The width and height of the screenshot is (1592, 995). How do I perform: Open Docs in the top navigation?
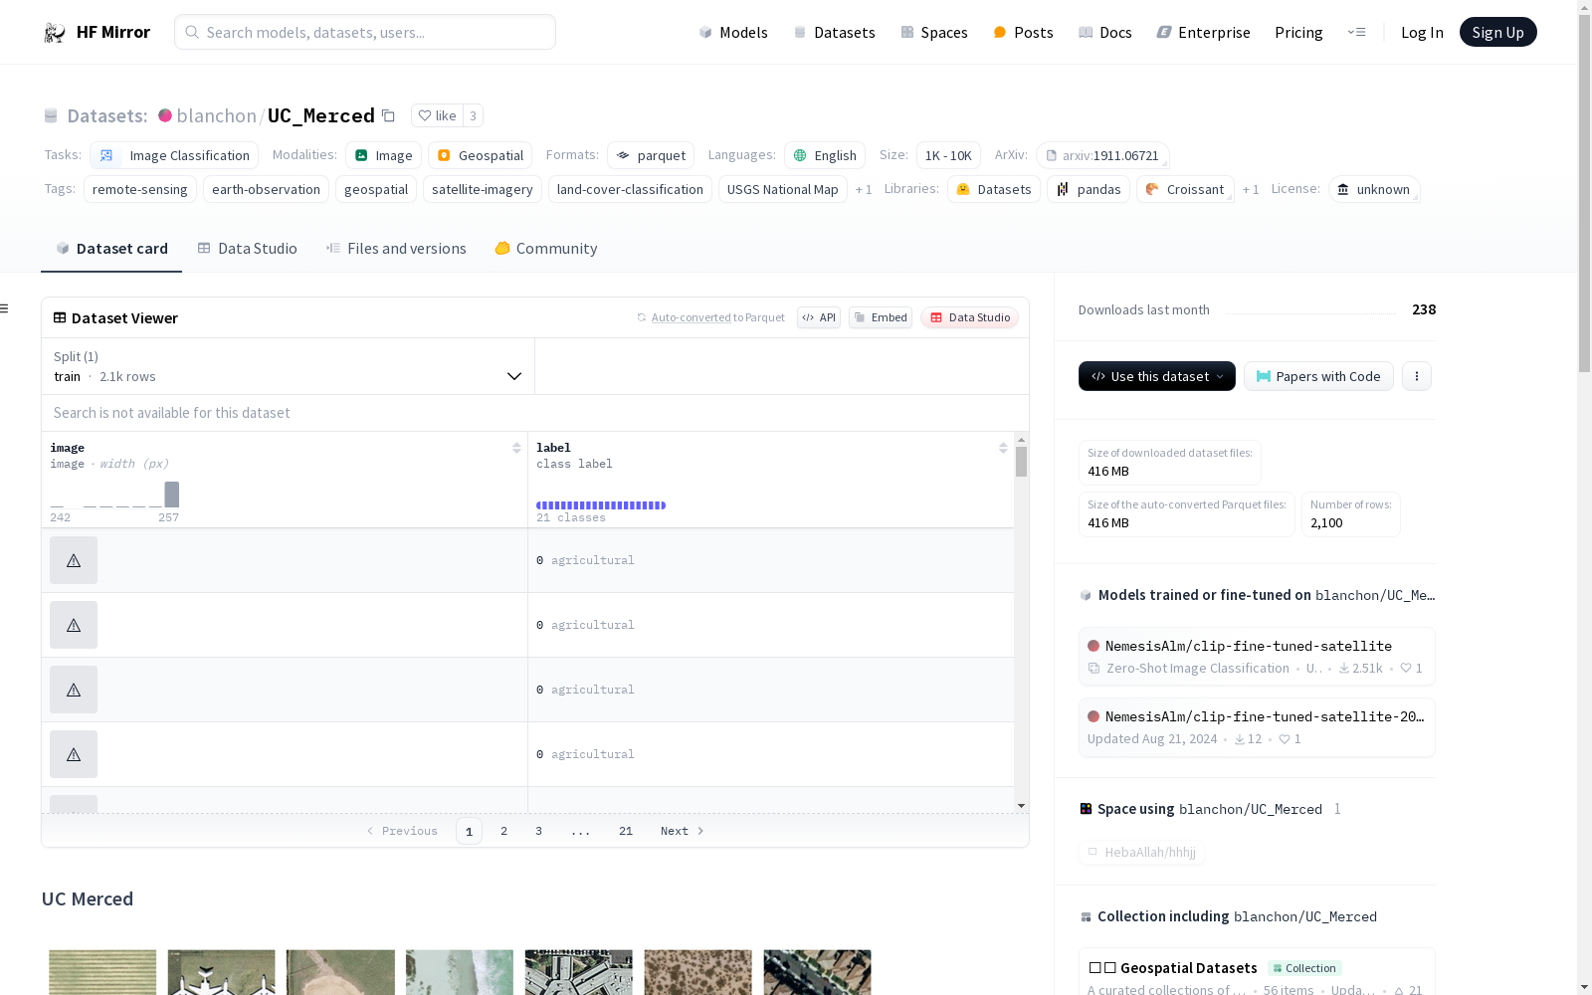point(1105,32)
